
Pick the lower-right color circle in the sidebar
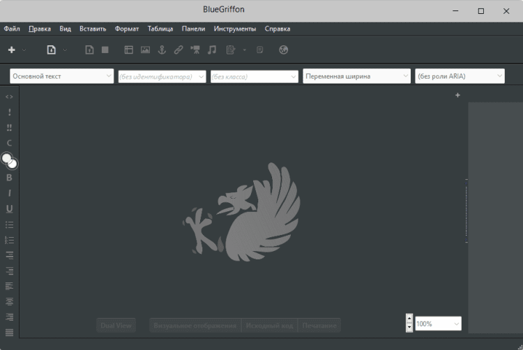(13, 164)
